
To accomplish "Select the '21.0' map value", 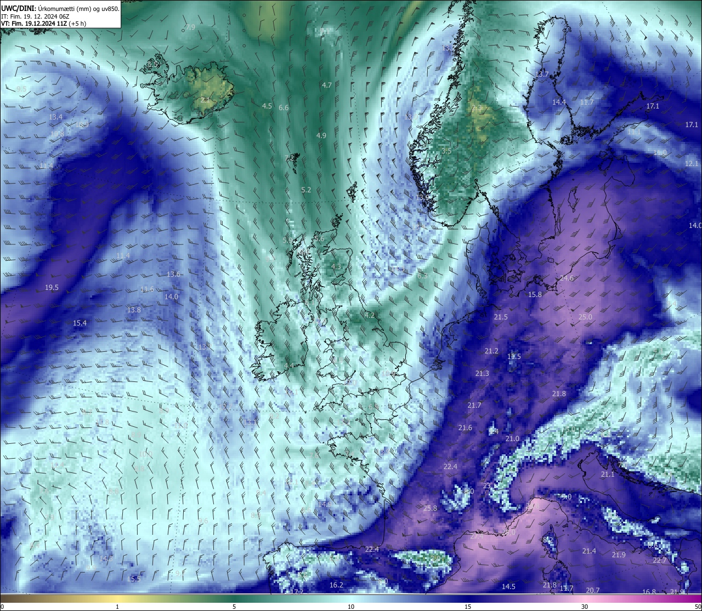I will coord(512,439).
